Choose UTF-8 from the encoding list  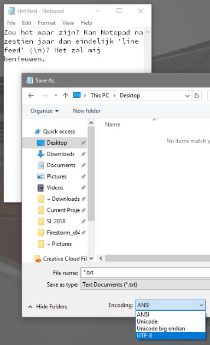click(x=171, y=336)
